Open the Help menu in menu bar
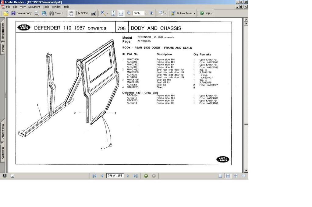The image size is (312, 207). (66, 7)
